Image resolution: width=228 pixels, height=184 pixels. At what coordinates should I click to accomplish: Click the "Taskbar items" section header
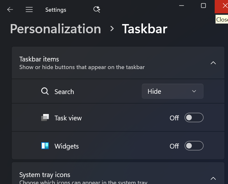pyautogui.click(x=39, y=59)
